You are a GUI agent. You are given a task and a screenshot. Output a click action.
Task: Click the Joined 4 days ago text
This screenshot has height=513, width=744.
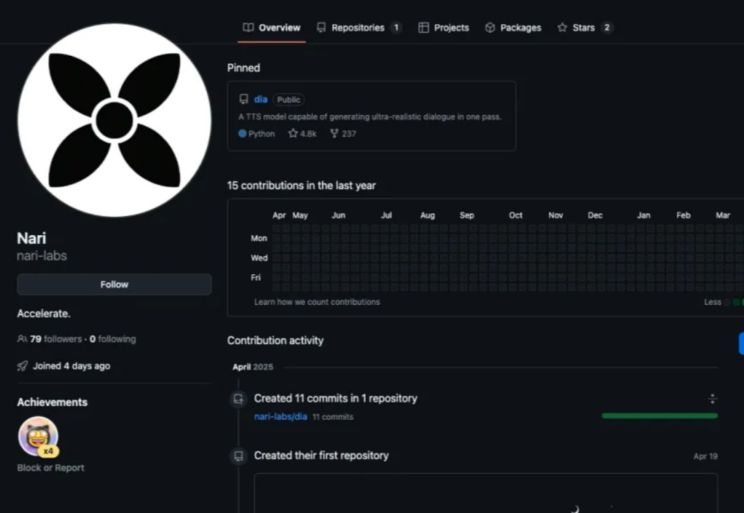click(x=71, y=366)
